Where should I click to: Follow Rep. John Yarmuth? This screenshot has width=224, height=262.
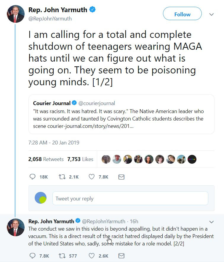click(182, 14)
